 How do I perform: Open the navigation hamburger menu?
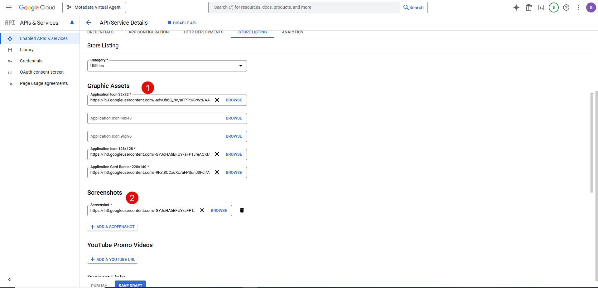pyautogui.click(x=8, y=7)
